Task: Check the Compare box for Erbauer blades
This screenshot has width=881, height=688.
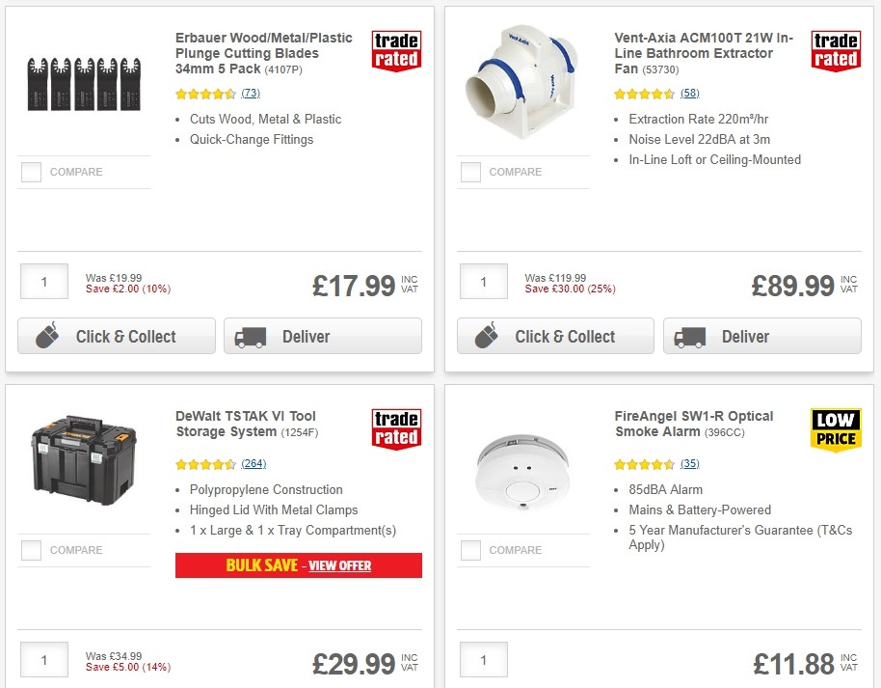Action: pos(31,172)
